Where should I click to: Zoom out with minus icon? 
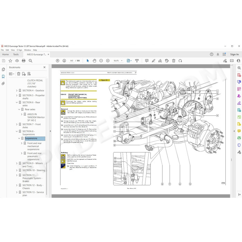[101, 60]
